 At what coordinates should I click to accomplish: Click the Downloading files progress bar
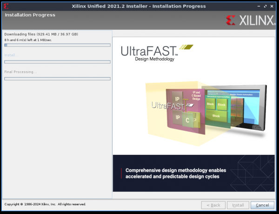click(57, 45)
